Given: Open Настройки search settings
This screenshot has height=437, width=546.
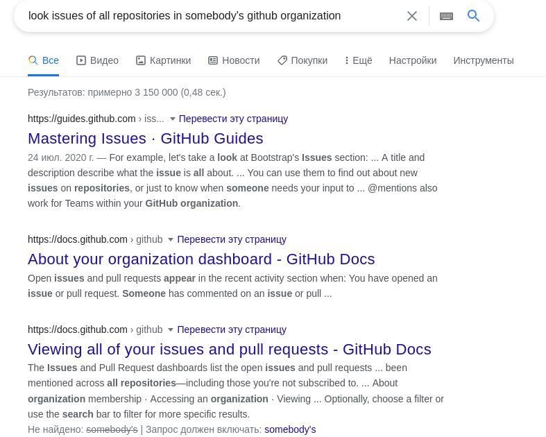Looking at the screenshot, I should (413, 60).
